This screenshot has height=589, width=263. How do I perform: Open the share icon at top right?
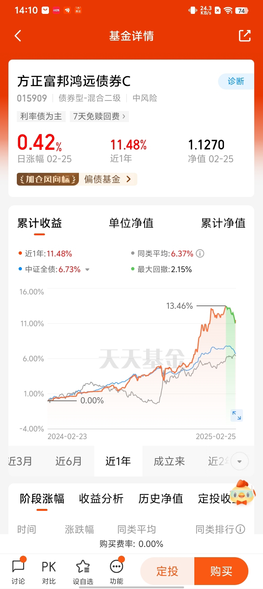pyautogui.click(x=245, y=36)
